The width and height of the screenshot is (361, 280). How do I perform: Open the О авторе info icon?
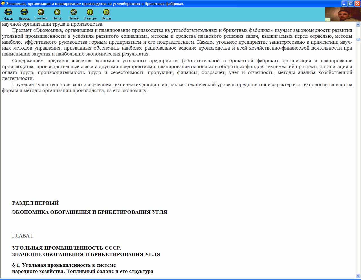(x=90, y=14)
